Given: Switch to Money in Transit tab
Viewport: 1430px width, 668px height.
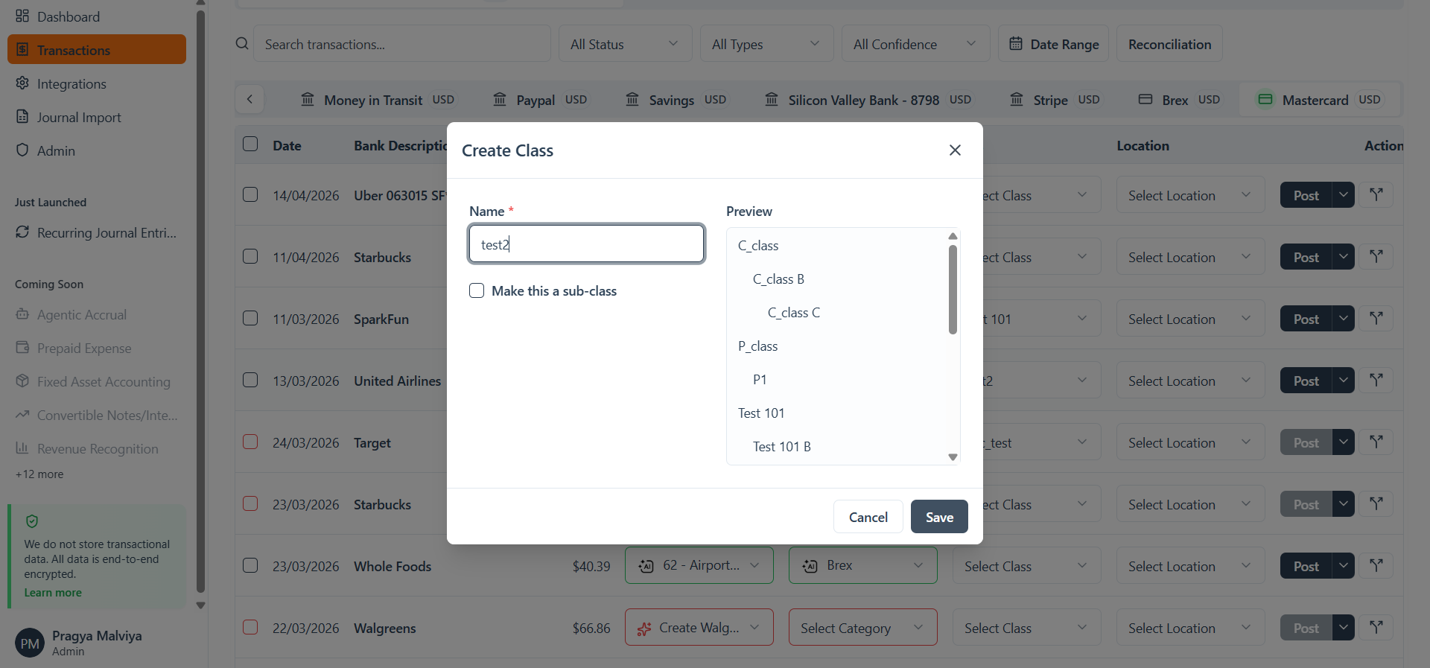Looking at the screenshot, I should click(378, 100).
